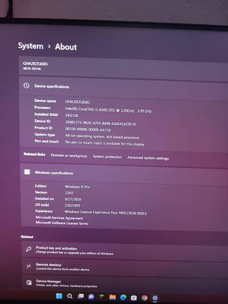Viewport: 228px width, 304px height.
Task: Click the Windows 11 Pro edition value
Action: [x=78, y=187]
